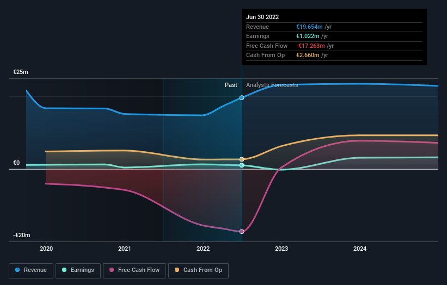This screenshot has width=447, height=285.
Task: Click the 2021 x-axis label
Action: [x=125, y=249]
